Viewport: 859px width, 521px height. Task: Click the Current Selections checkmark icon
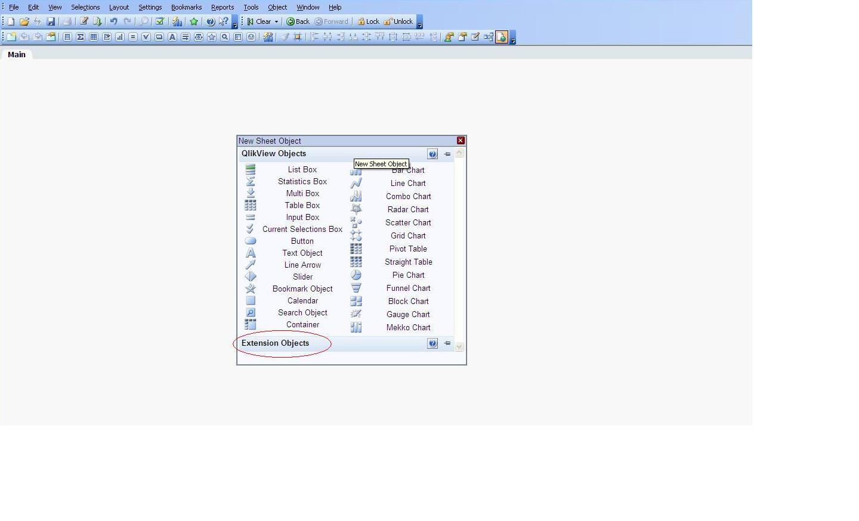pos(159,21)
